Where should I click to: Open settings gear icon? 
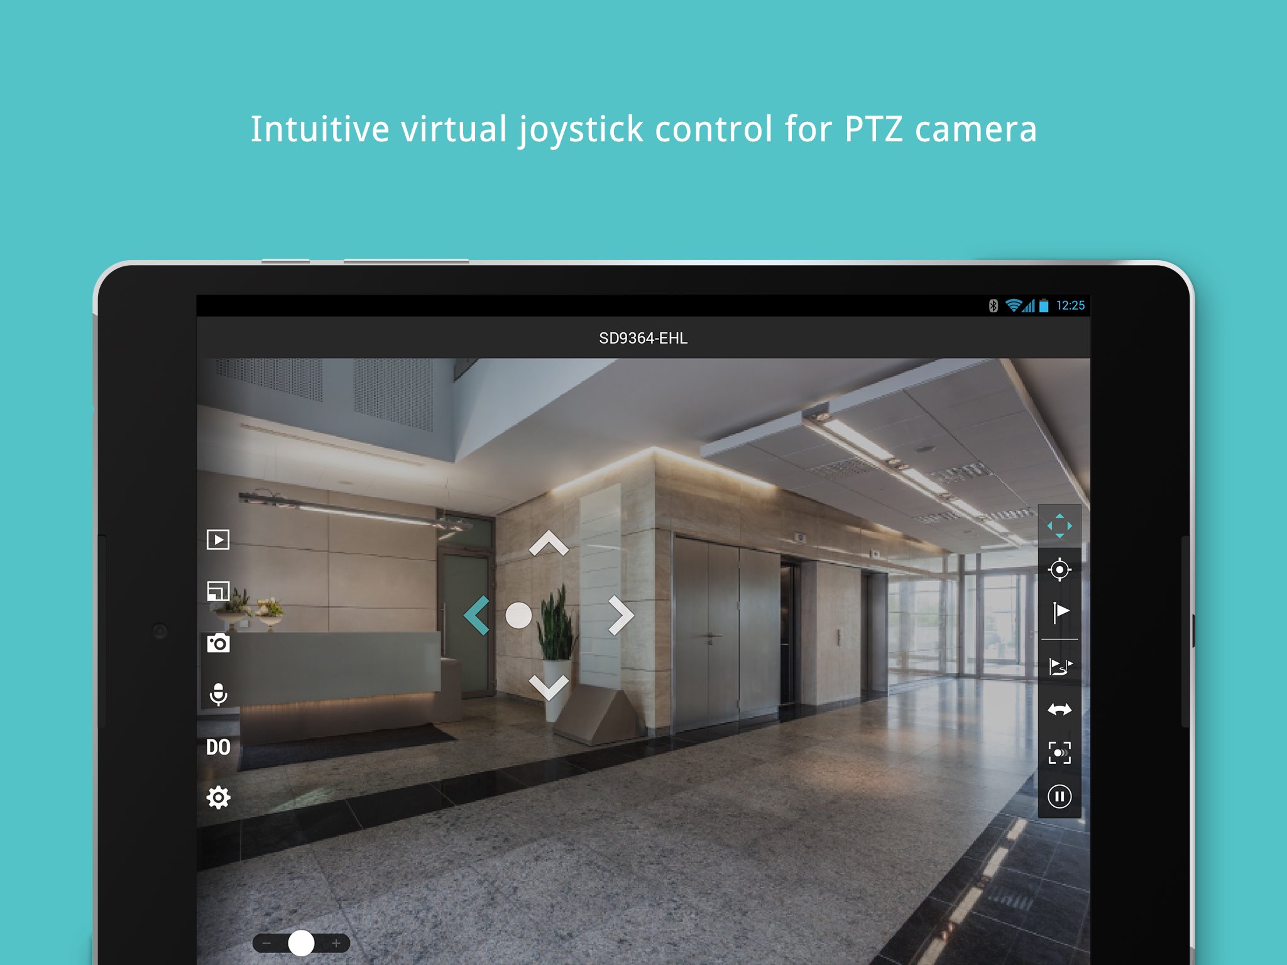coord(218,798)
